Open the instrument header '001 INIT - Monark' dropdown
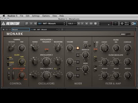This screenshot has height=103, width=138. coord(45,29)
